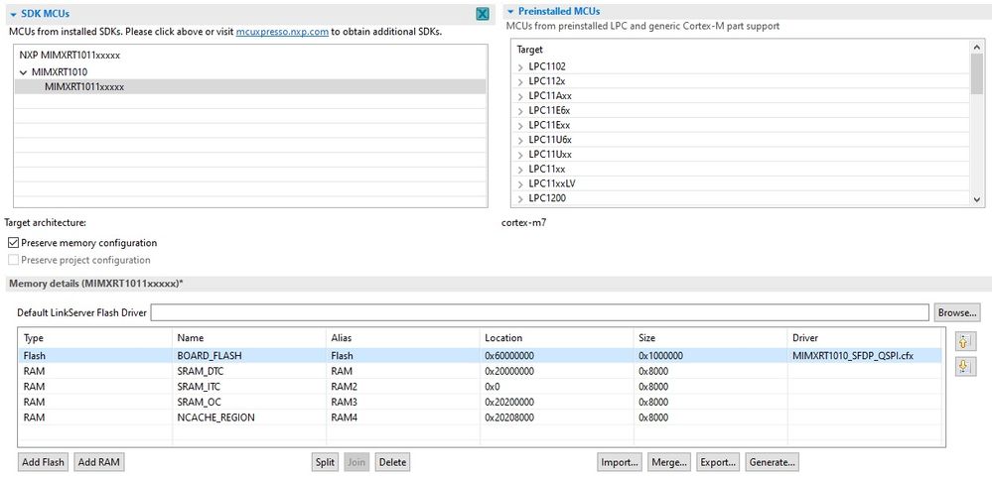Click the Split button
The image size is (992, 477).
[325, 462]
